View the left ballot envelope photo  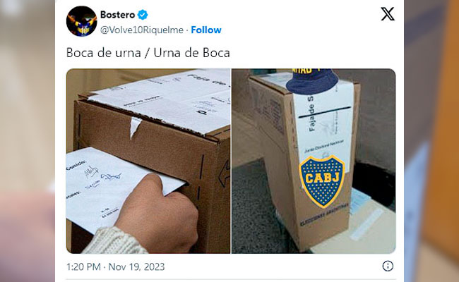tap(148, 161)
